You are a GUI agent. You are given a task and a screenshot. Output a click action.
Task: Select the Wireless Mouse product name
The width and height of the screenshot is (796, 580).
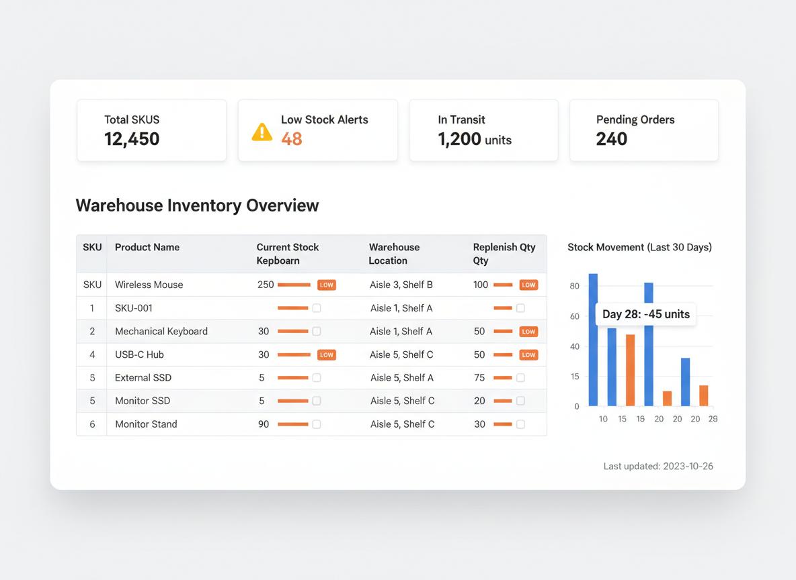tap(149, 285)
